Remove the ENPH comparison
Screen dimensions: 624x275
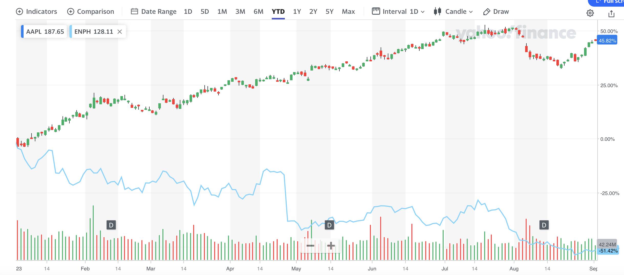tap(119, 32)
